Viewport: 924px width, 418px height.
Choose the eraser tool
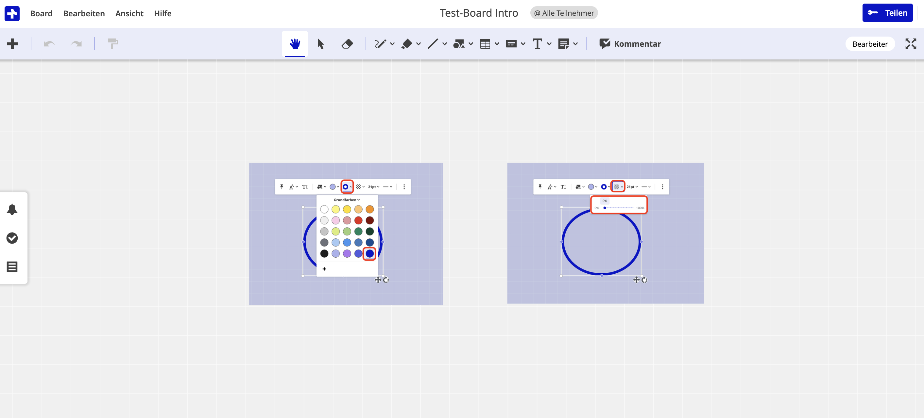coord(347,43)
